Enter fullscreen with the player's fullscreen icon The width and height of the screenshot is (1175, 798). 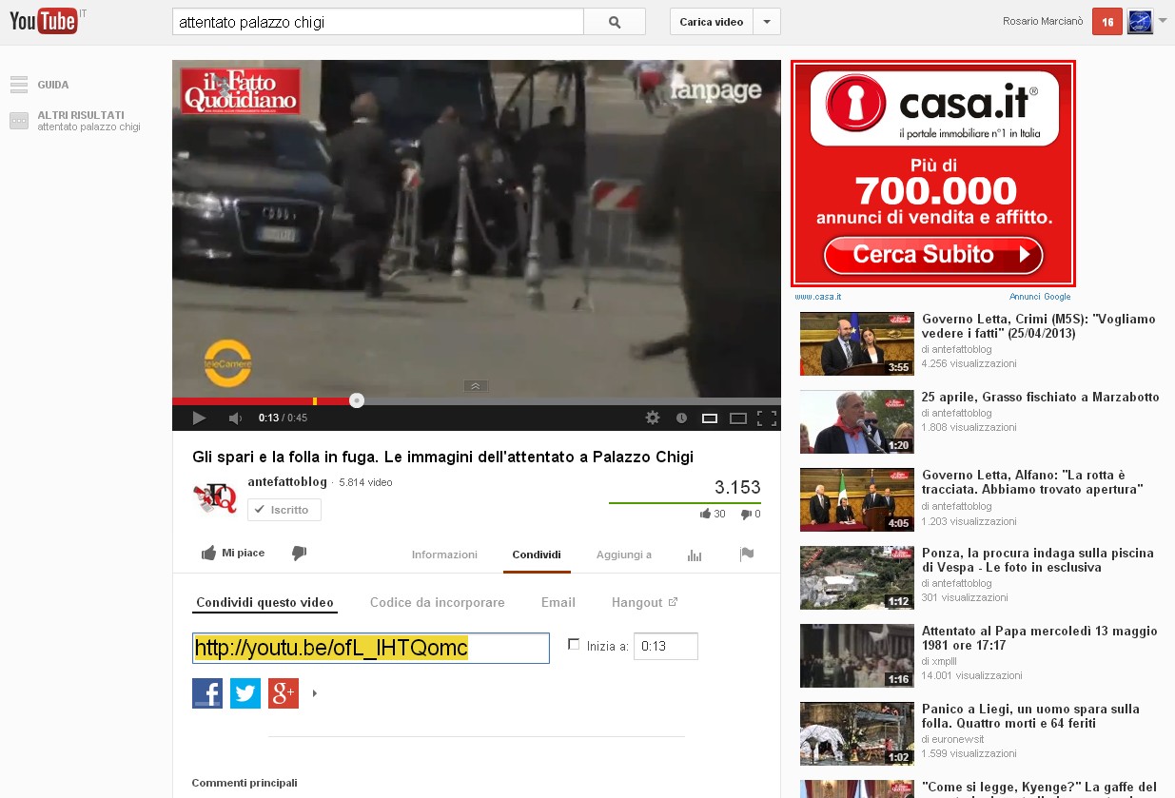pyautogui.click(x=766, y=418)
